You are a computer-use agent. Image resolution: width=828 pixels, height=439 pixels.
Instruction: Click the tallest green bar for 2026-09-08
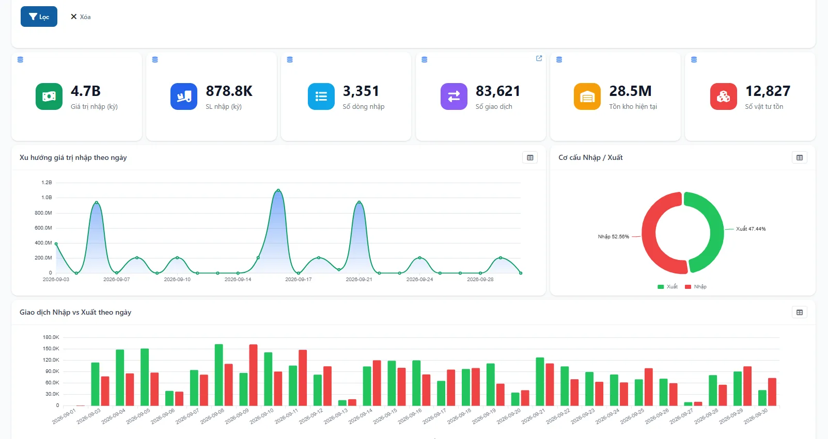click(219, 375)
